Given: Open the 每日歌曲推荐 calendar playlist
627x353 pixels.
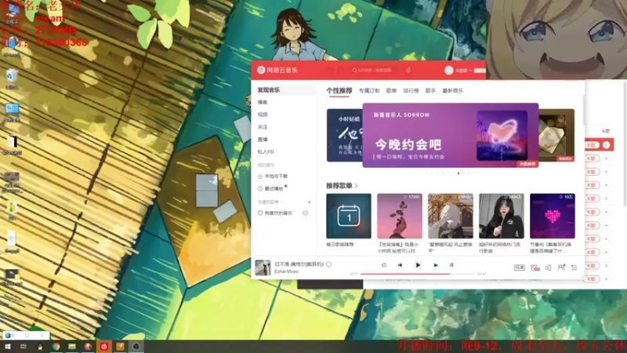Looking at the screenshot, I should [x=349, y=217].
